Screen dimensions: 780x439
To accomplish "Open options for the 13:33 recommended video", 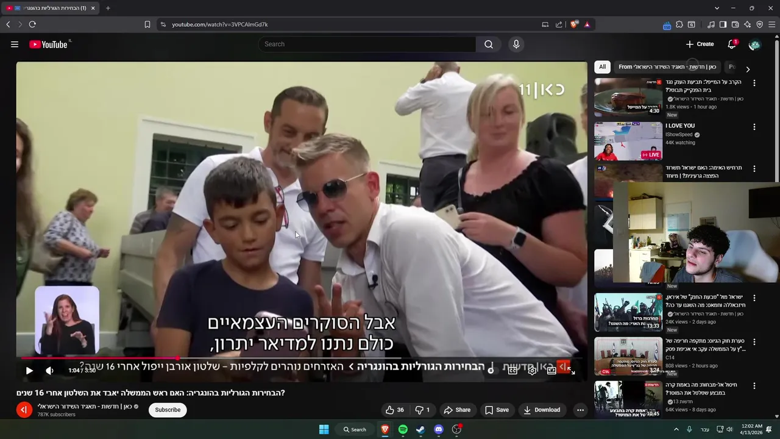I will click(754, 298).
